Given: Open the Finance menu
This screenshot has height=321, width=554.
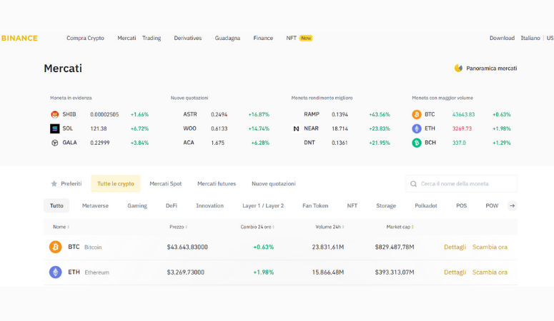Looking at the screenshot, I should [x=263, y=38].
